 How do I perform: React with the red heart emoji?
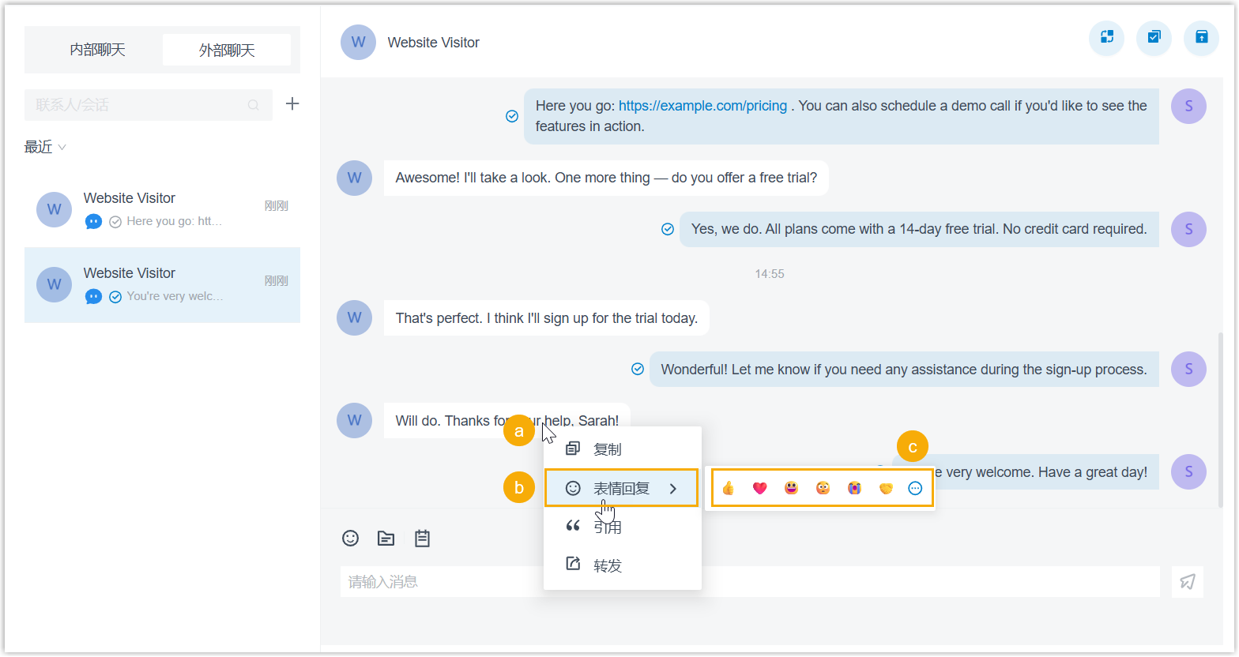point(759,488)
